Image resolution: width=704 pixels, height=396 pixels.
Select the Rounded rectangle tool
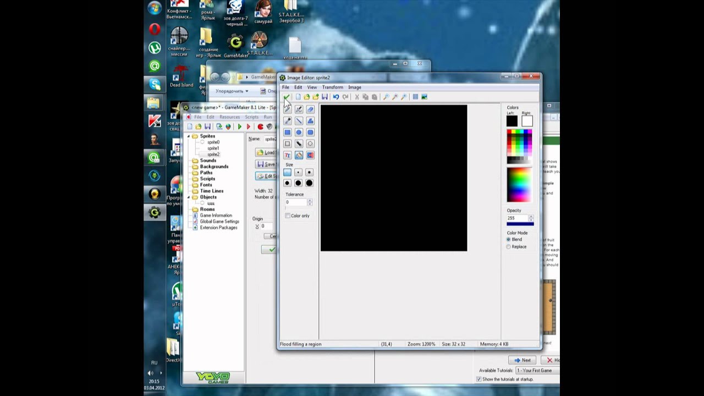click(x=310, y=133)
